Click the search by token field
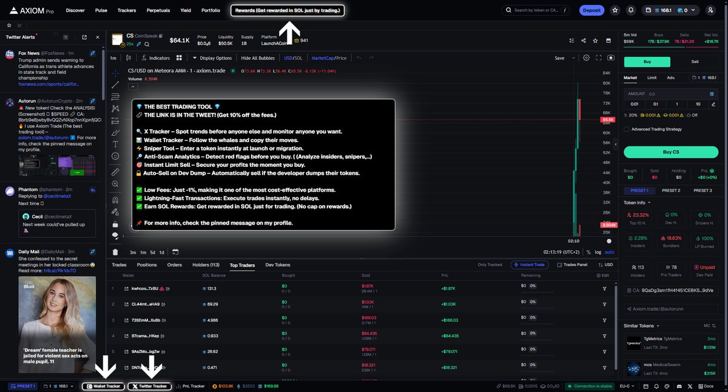The width and height of the screenshot is (728, 392). [x=536, y=10]
